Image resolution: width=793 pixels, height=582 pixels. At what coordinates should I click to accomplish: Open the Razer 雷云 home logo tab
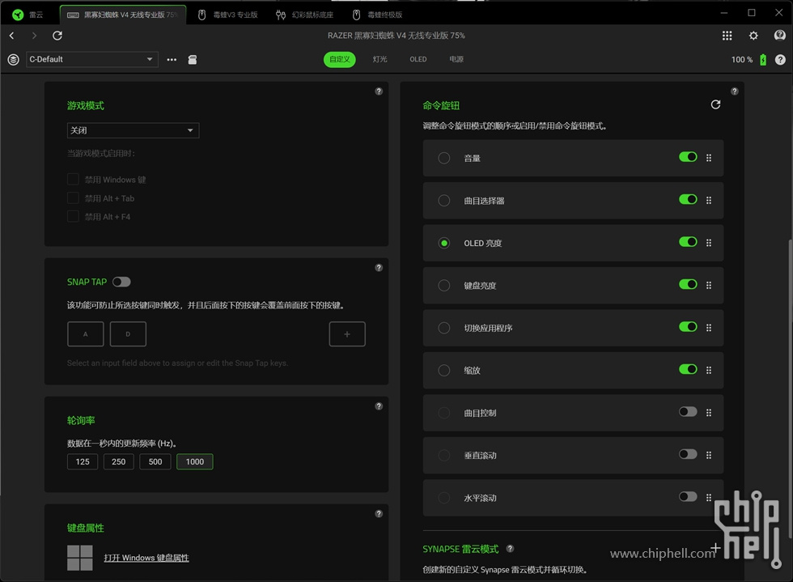pos(28,15)
